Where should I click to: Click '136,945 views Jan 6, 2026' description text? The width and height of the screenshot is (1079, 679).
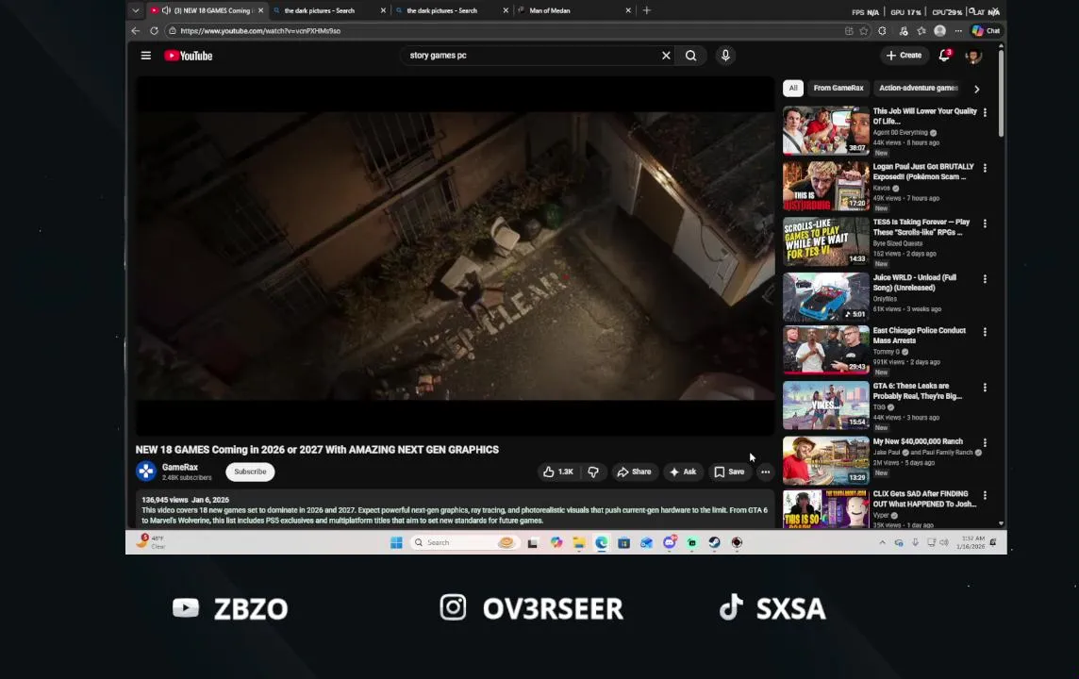(185, 500)
